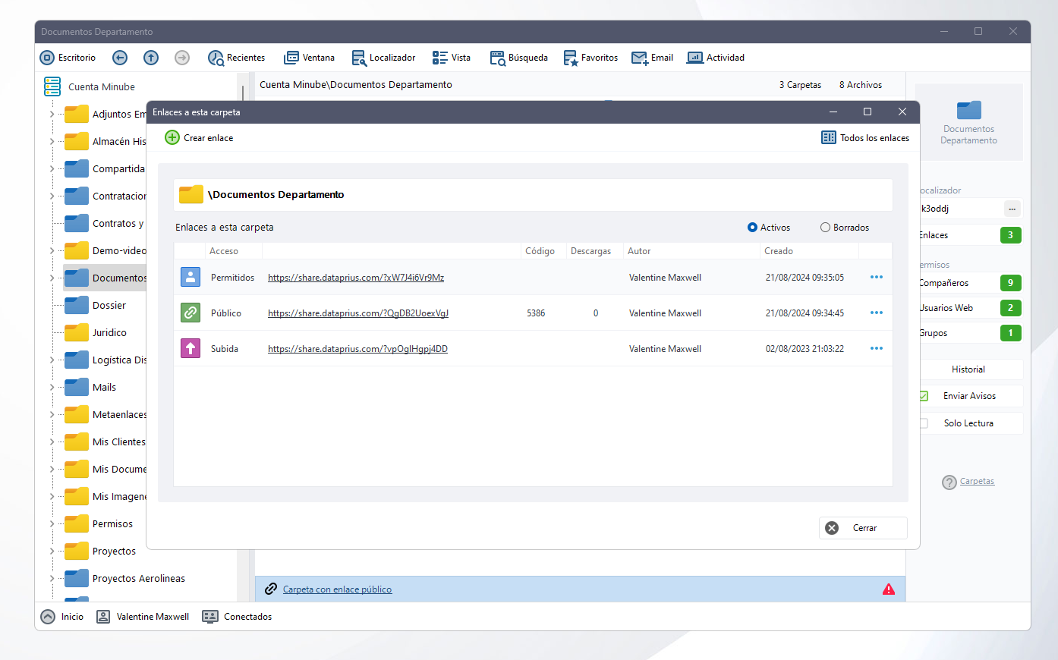Click the Crear enlace button
Screen dimensions: 1058x660
[x=199, y=138]
